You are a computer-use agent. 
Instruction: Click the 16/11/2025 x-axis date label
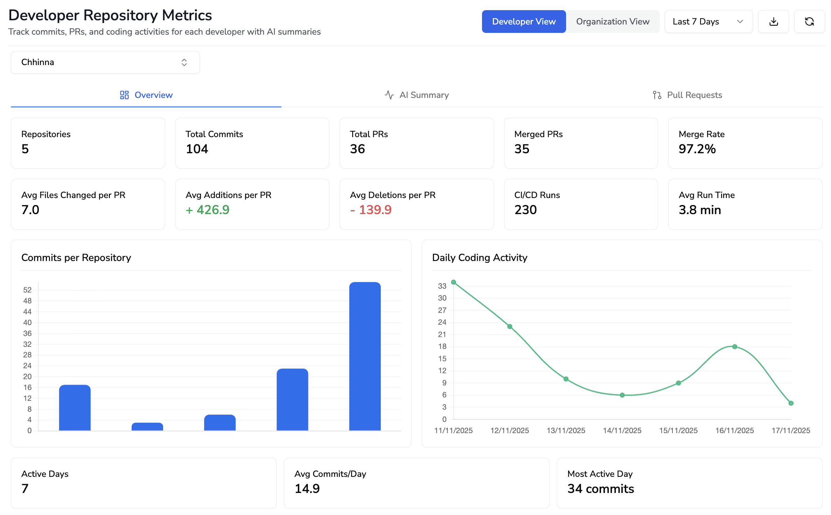click(x=735, y=431)
